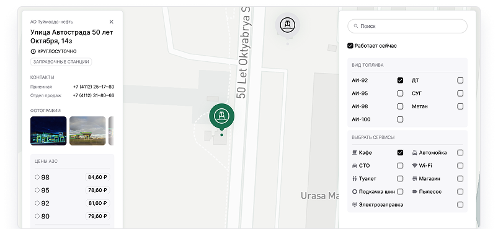Viewport: 498px width, 229px height.
Task: Click the Поиск search field
Action: (407, 27)
